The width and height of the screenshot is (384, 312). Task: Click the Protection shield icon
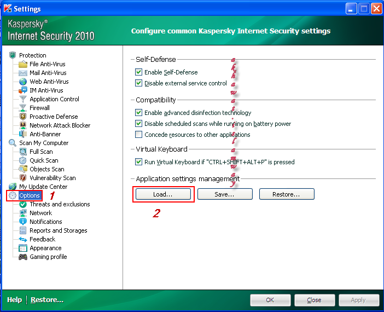(x=13, y=55)
